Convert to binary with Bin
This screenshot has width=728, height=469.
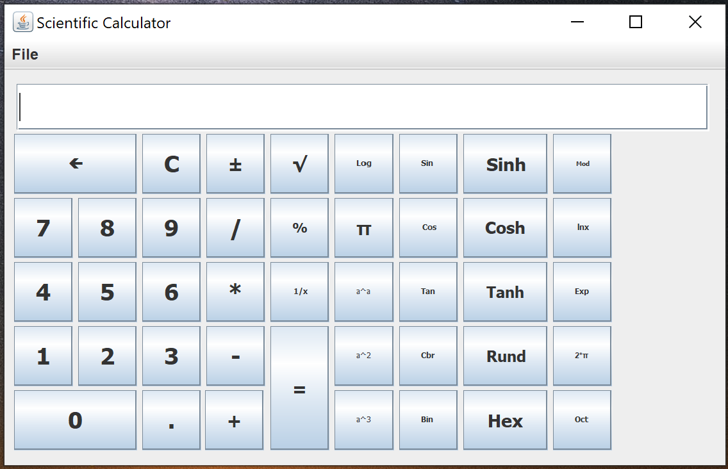point(428,420)
